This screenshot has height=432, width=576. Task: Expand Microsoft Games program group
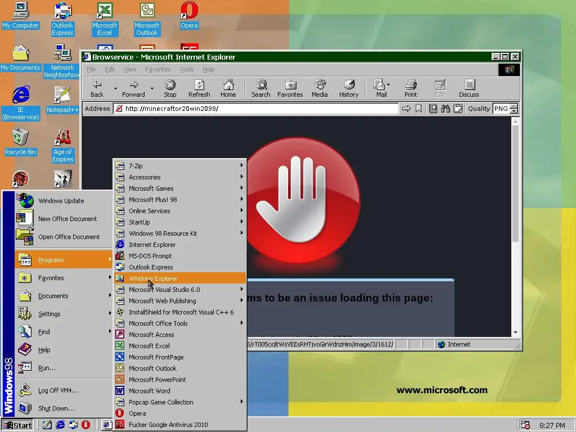tap(180, 188)
